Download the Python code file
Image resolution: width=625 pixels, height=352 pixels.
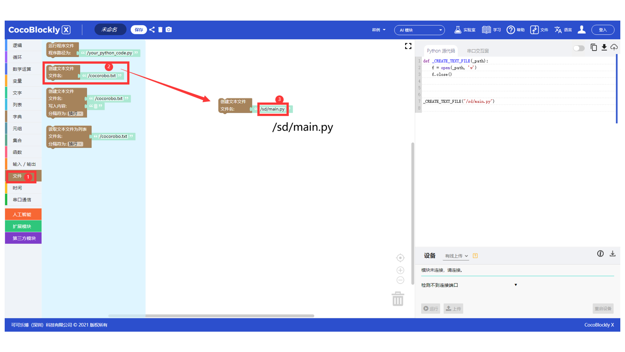(x=604, y=48)
